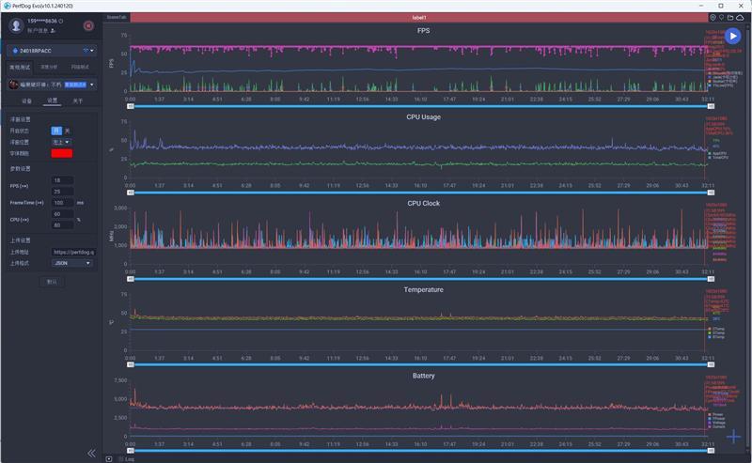Click the red font color swatch
The width and height of the screenshot is (752, 463).
click(x=63, y=153)
